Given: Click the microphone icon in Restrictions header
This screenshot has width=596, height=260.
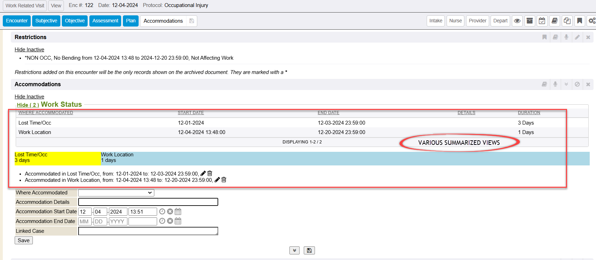Looking at the screenshot, I should (566, 37).
